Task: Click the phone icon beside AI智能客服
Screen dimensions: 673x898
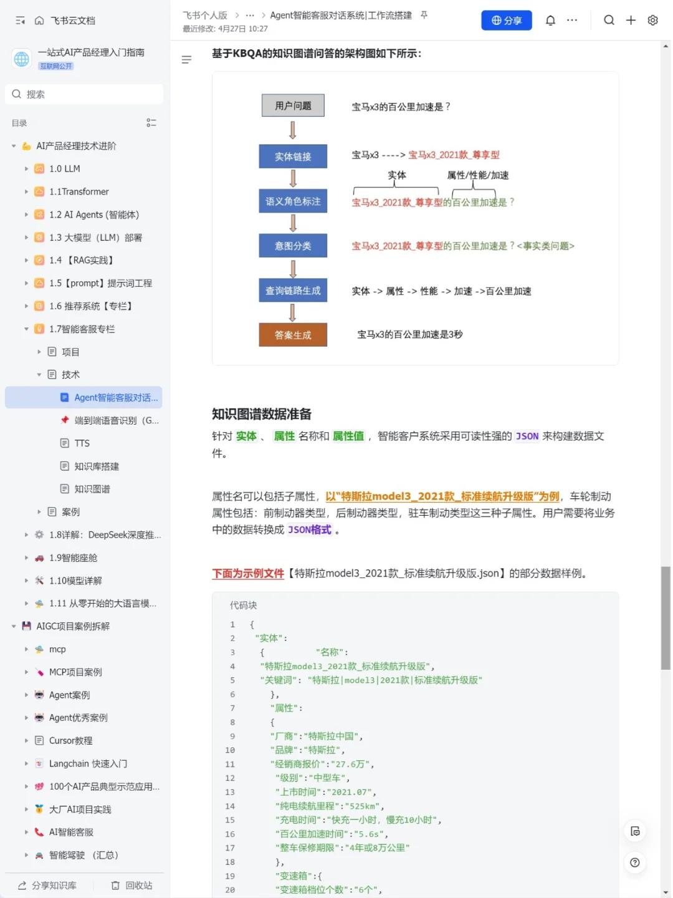Action: (x=39, y=833)
